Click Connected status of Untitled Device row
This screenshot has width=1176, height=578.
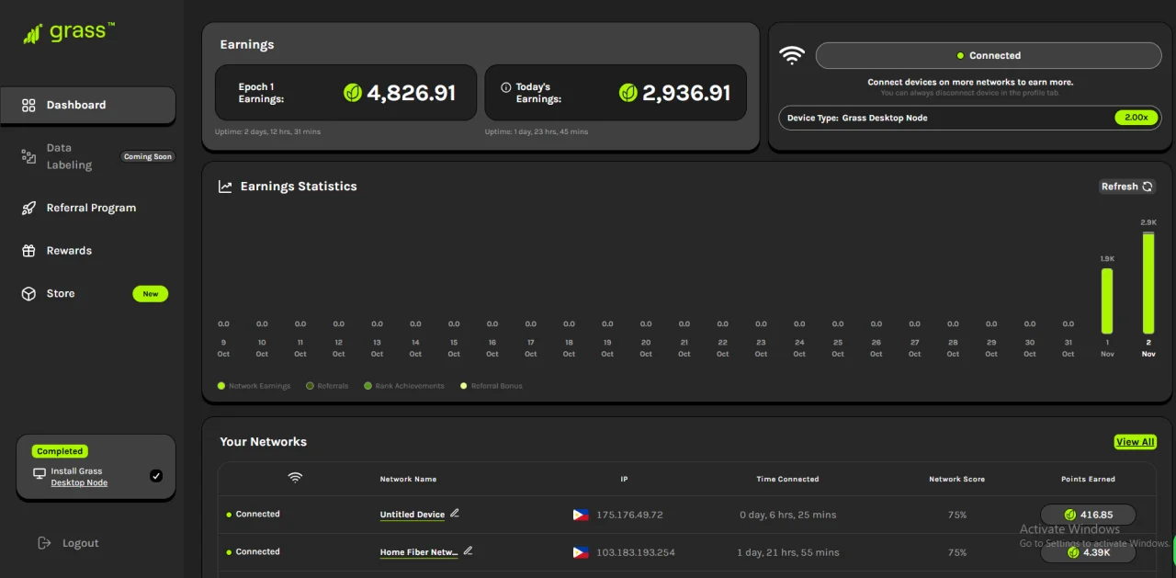tap(254, 515)
